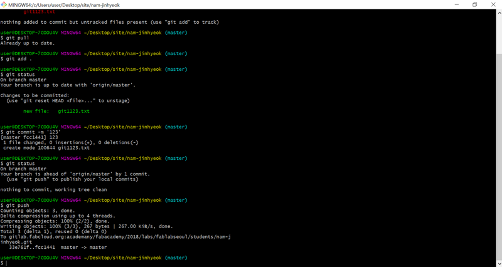Screen dimensions: 502x267
Task: Click the '$ git add .' command line
Action: click(16, 59)
